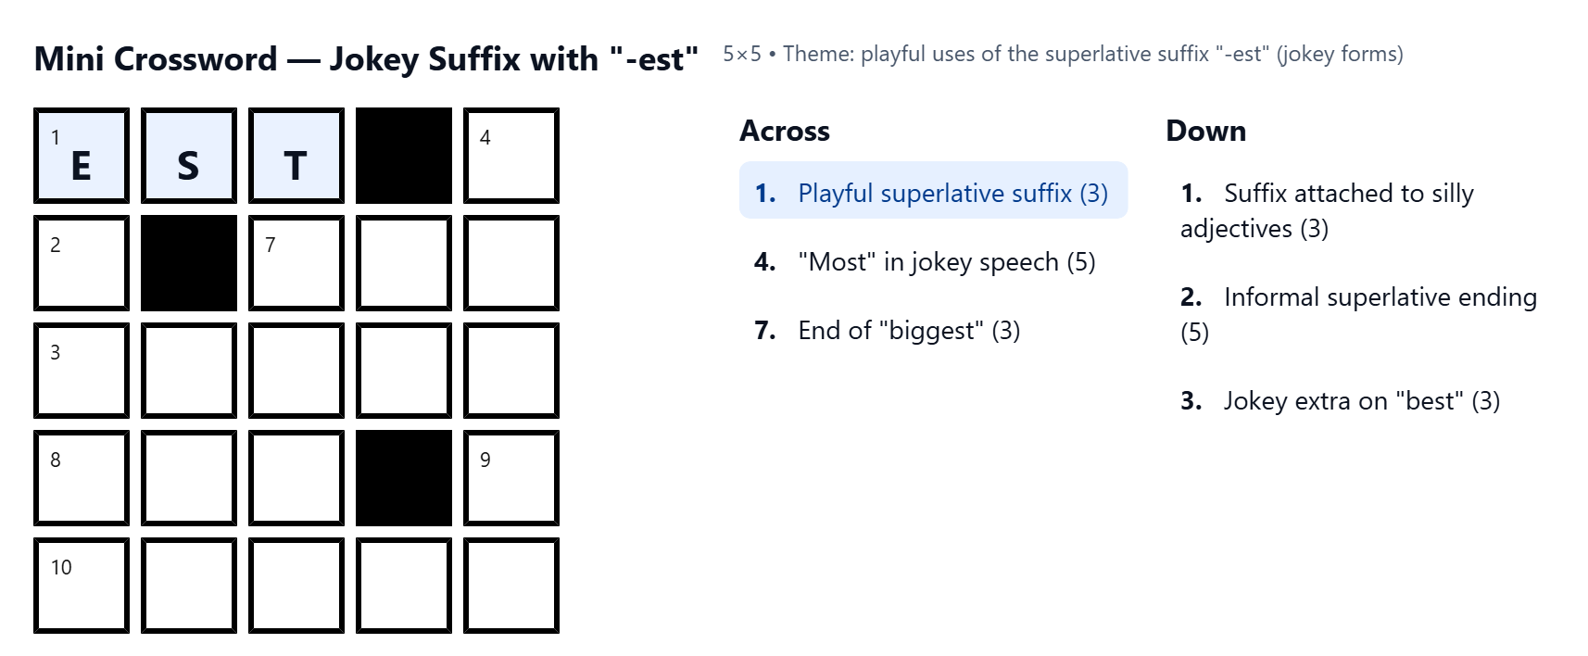
Task: Click the Mini Crossword title text
Action: pyautogui.click(x=366, y=58)
